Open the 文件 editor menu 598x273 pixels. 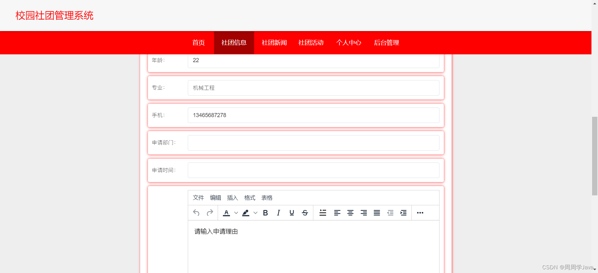tap(198, 198)
